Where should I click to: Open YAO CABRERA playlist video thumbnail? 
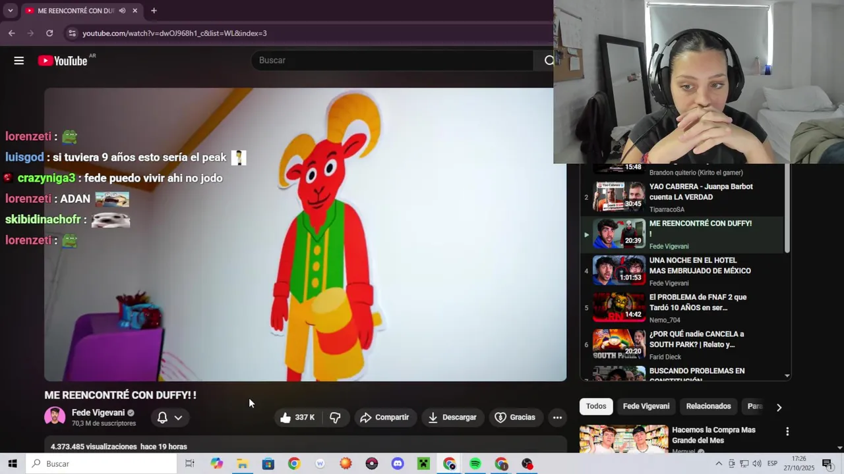(619, 196)
